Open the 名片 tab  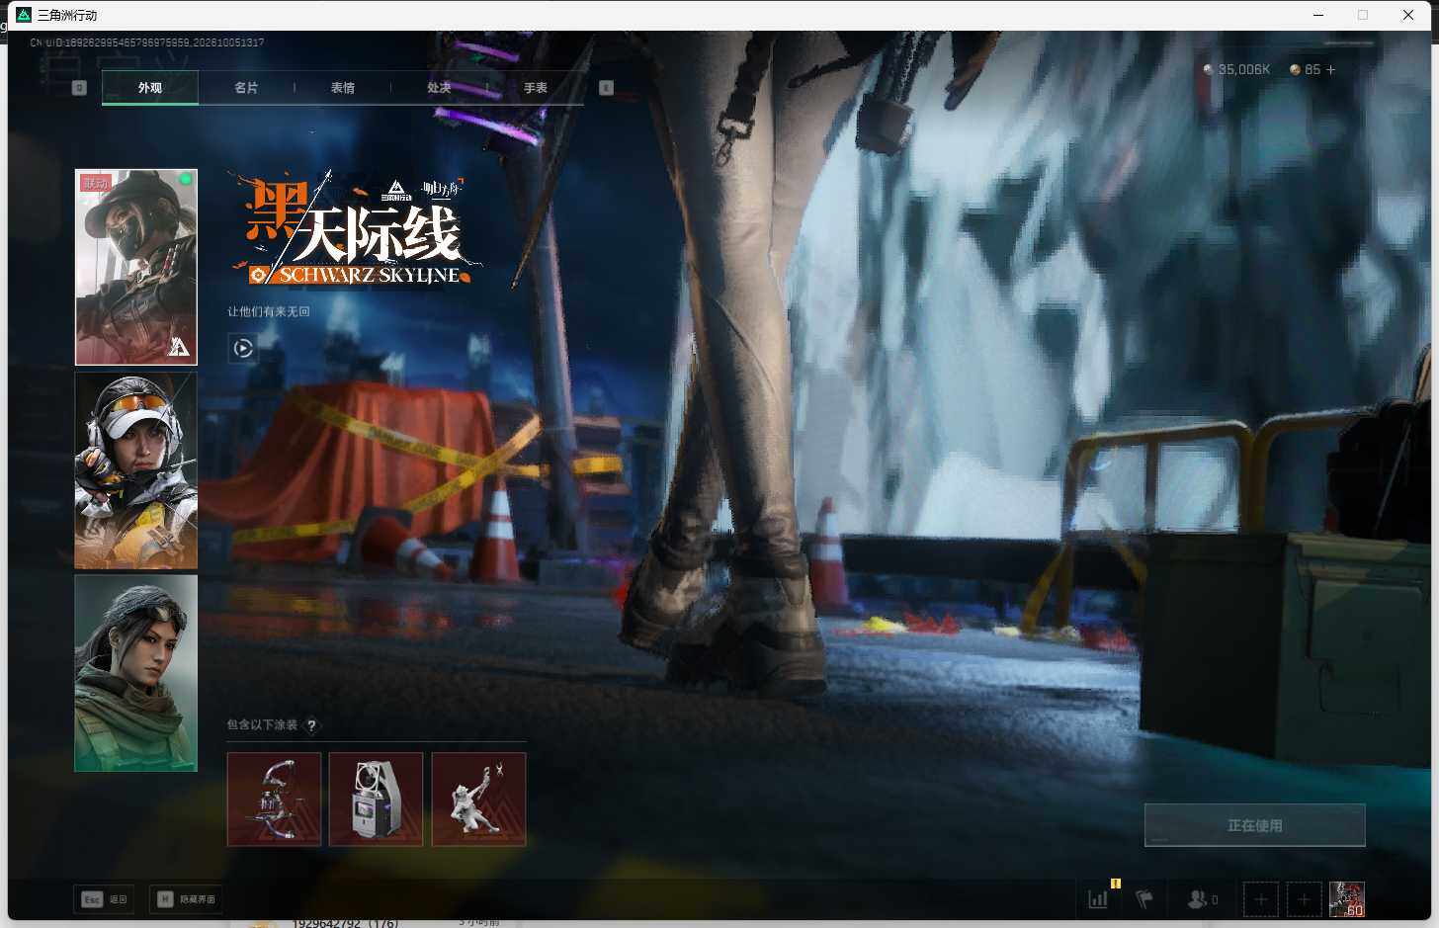246,88
